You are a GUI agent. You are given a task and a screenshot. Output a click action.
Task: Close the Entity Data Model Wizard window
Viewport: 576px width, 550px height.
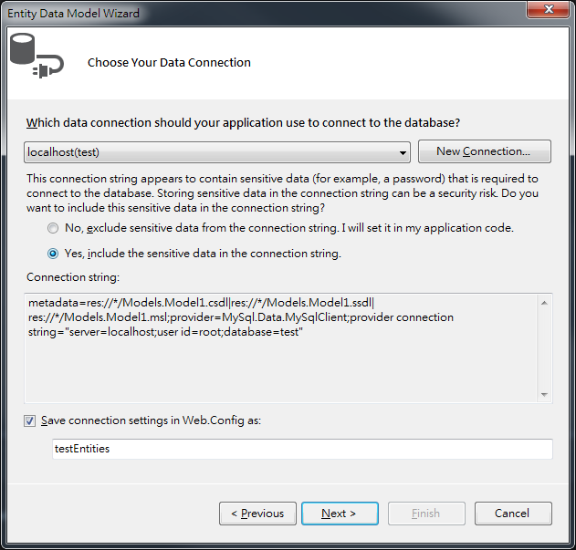point(548,9)
